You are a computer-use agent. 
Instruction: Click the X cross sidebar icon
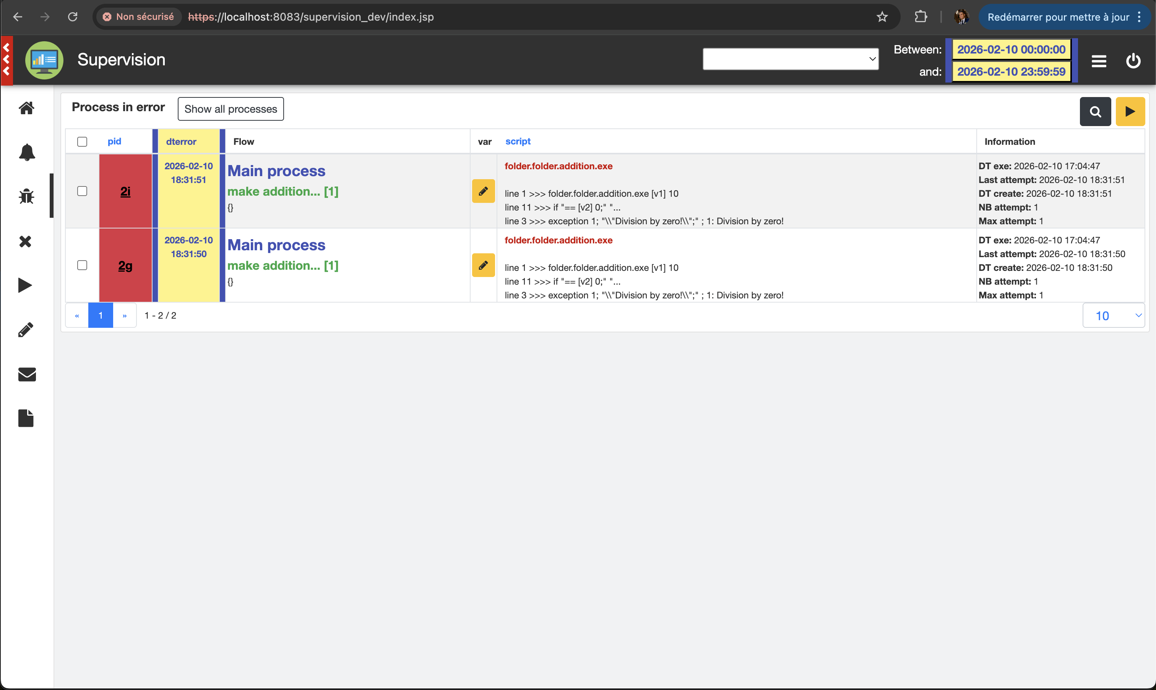tap(26, 241)
